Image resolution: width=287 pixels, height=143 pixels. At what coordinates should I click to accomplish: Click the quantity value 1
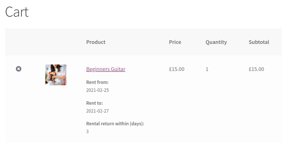click(207, 69)
